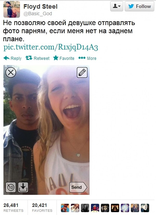
Task: Visit the @Basic_God handle
Action: [38, 14]
